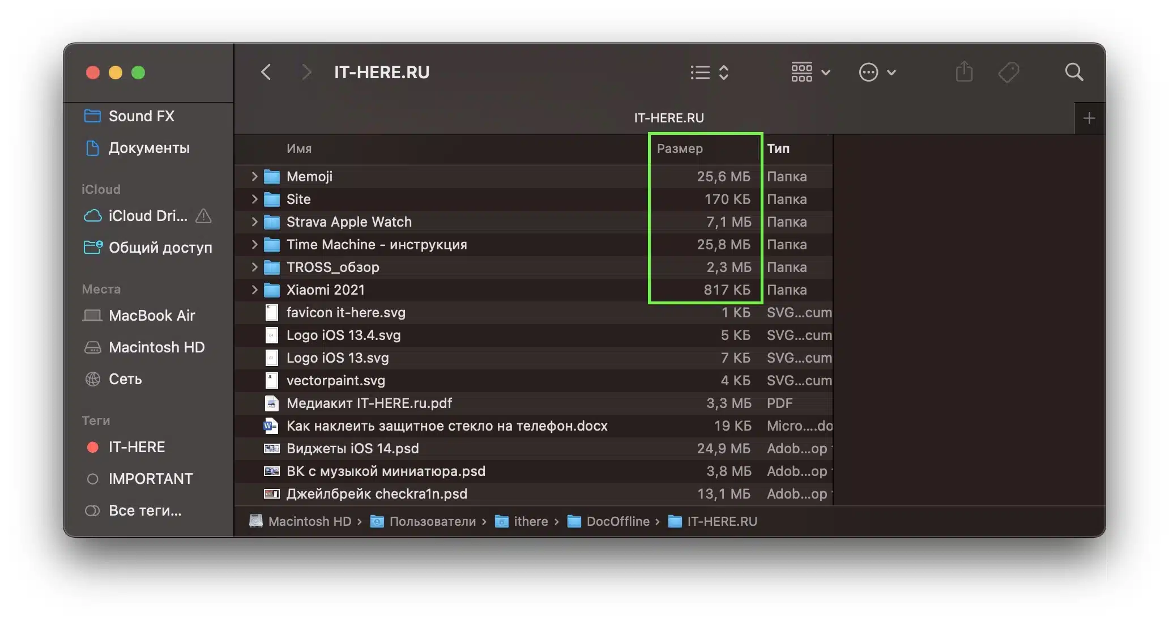
Task: Expand the Xiaomi 2021 folder disclosure arrow
Action: coord(254,290)
